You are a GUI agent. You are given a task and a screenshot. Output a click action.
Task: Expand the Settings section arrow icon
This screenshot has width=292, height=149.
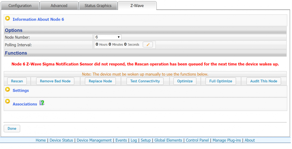(8, 89)
